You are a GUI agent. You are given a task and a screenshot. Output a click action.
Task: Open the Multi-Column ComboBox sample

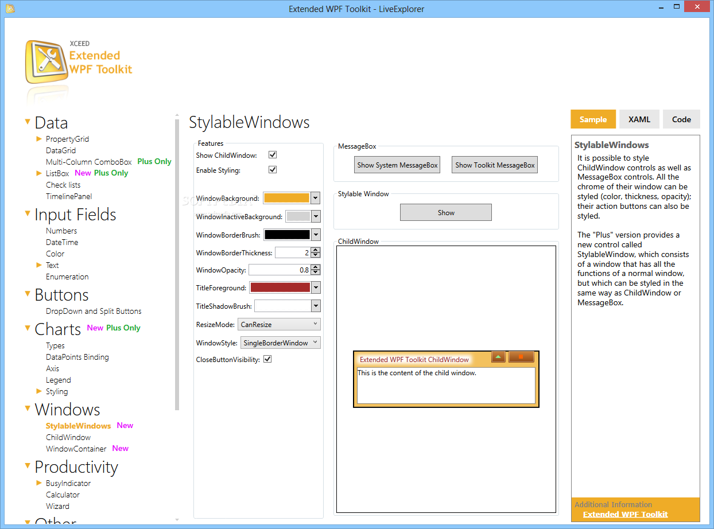click(x=89, y=162)
